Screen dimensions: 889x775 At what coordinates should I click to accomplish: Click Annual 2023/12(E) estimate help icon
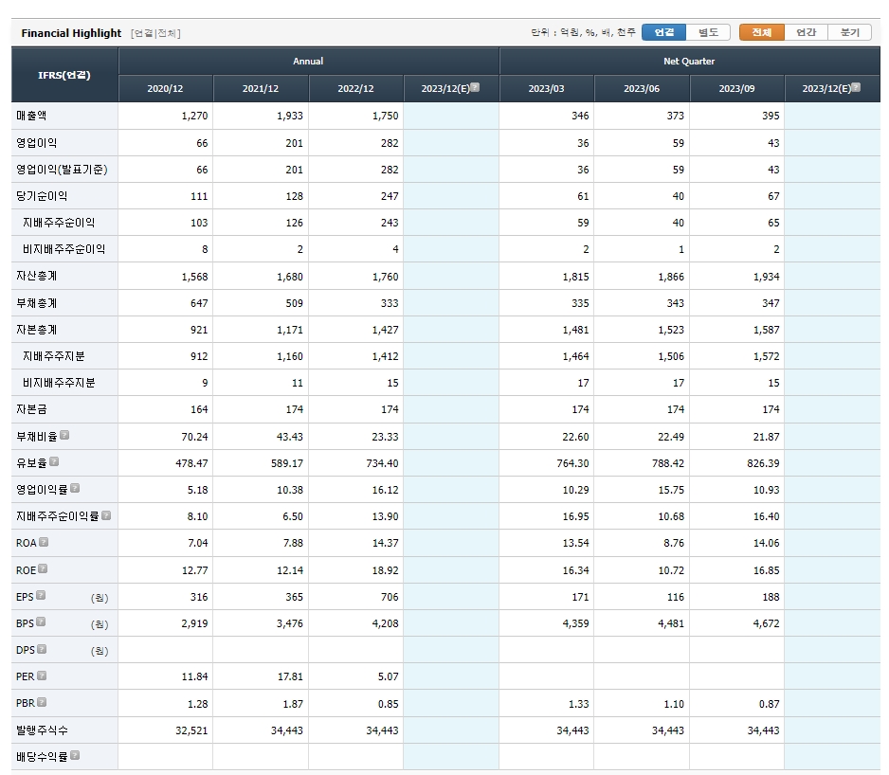[475, 88]
